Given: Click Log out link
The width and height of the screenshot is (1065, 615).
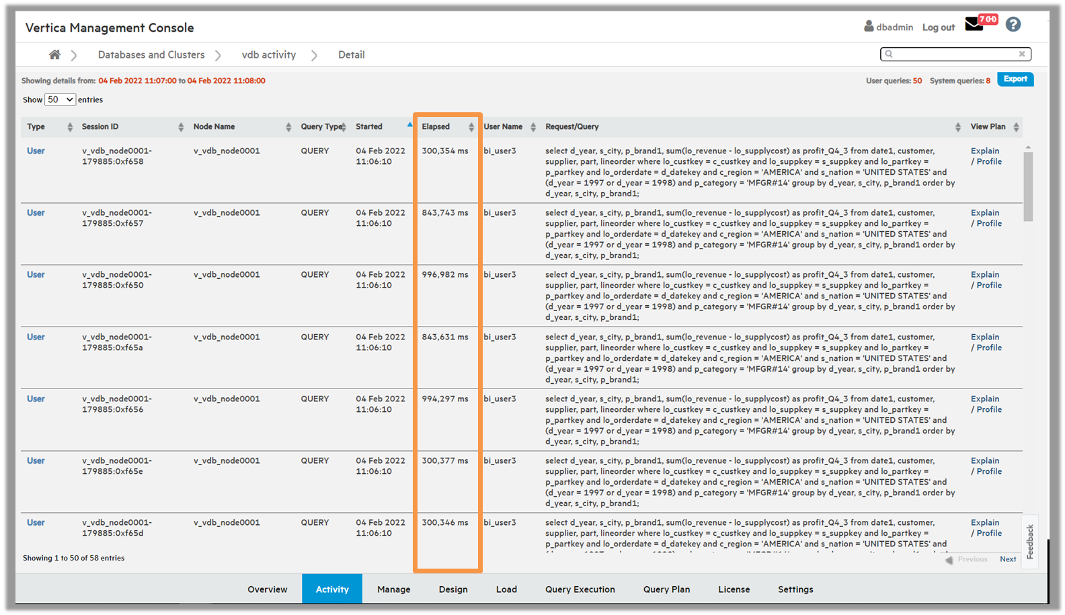Looking at the screenshot, I should coord(938,28).
